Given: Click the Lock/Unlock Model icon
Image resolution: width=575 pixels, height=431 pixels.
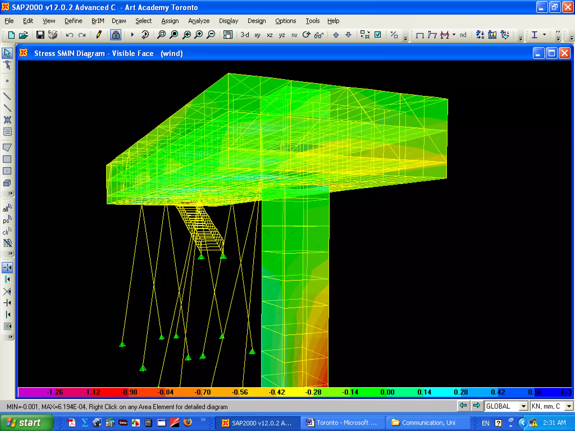Looking at the screenshot, I should [x=116, y=35].
